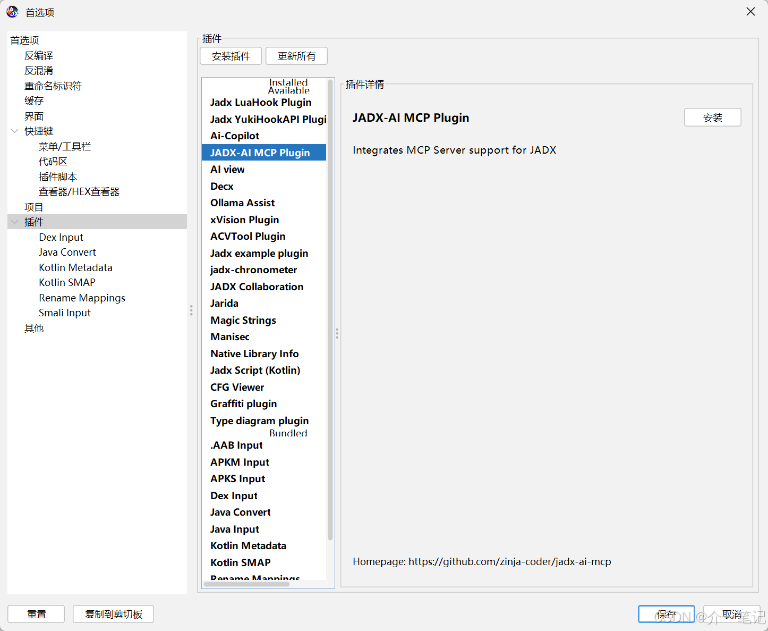The image size is (768, 631).
Task: Collapse the 快捷键 tree node
Action: click(x=15, y=131)
